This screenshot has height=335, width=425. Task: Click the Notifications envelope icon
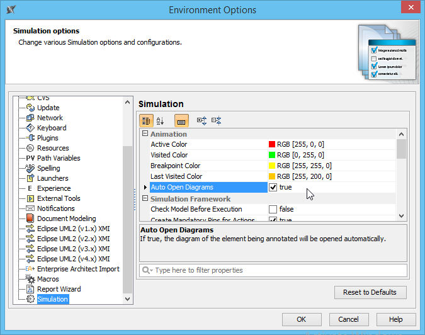[30, 208]
